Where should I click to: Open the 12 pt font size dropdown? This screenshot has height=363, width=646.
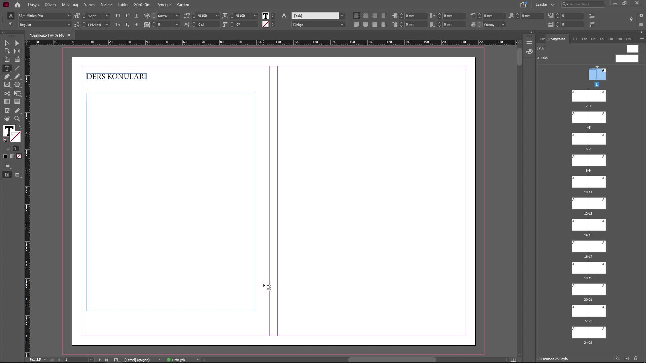107,16
